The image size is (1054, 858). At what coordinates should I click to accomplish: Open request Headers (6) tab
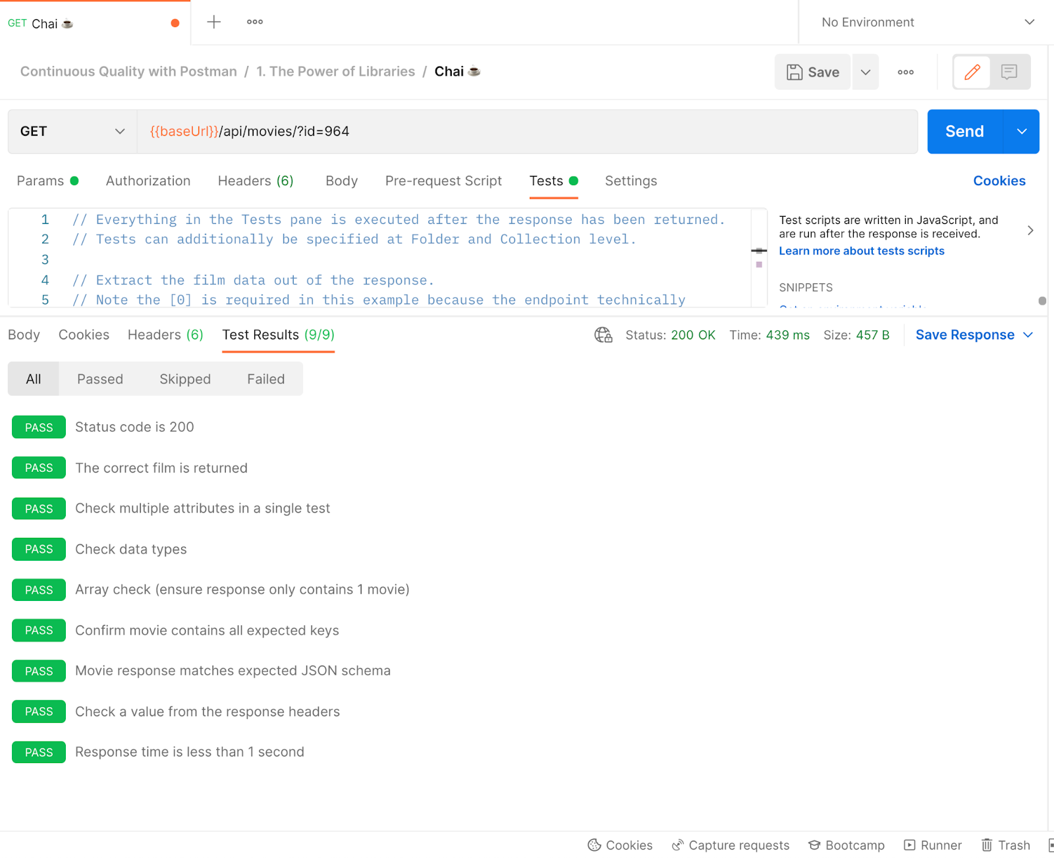tap(256, 181)
